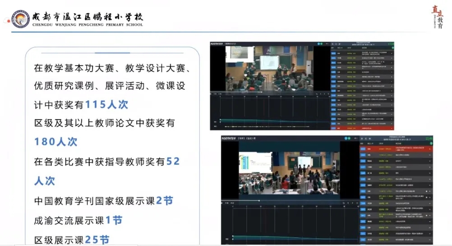Click the green 11:46 timer in lower panel
The image size is (452, 246).
[x=429, y=138]
